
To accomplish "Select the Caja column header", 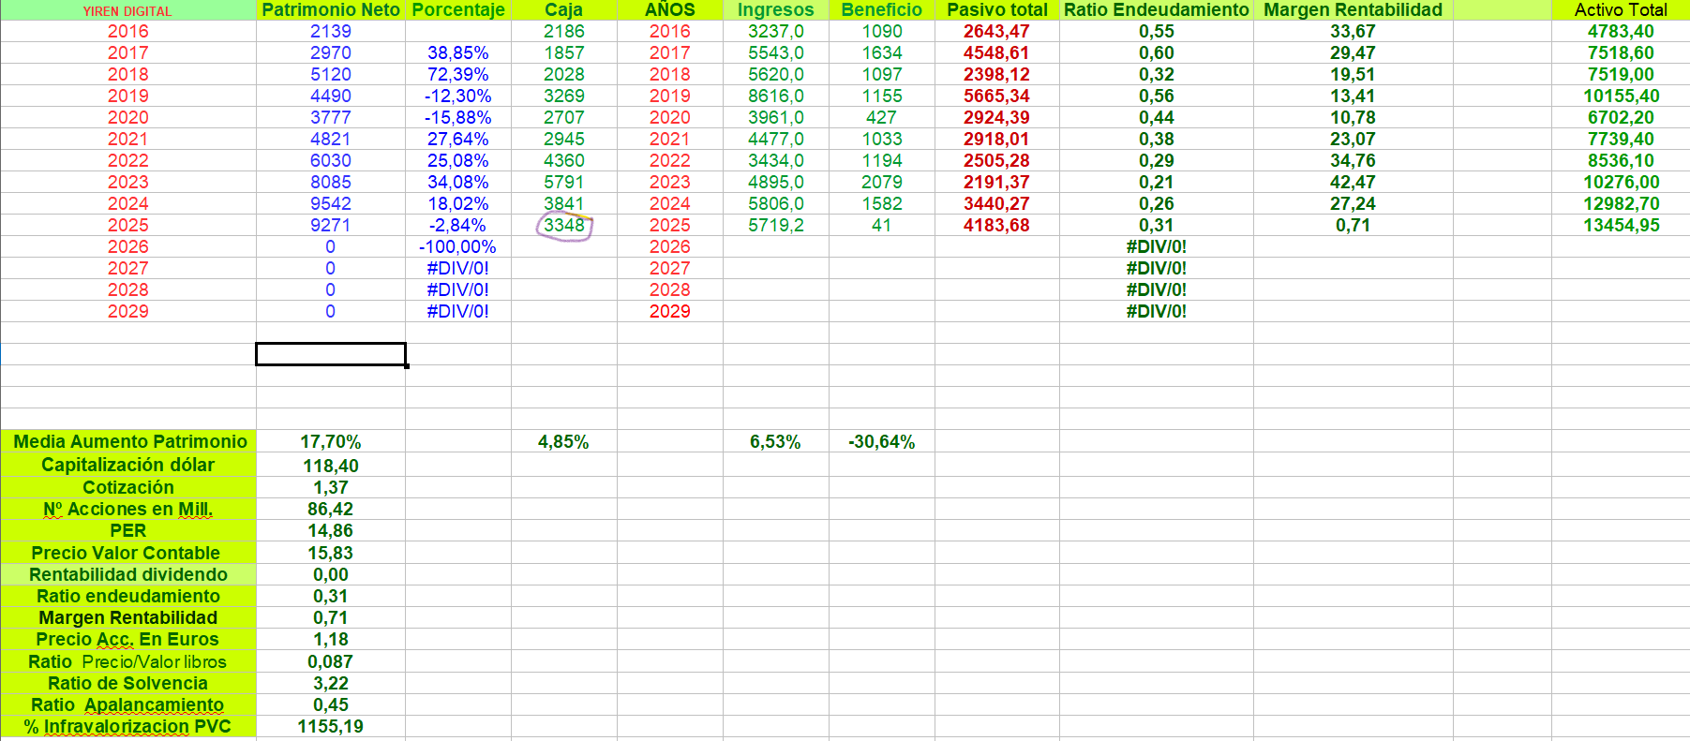I will (564, 10).
